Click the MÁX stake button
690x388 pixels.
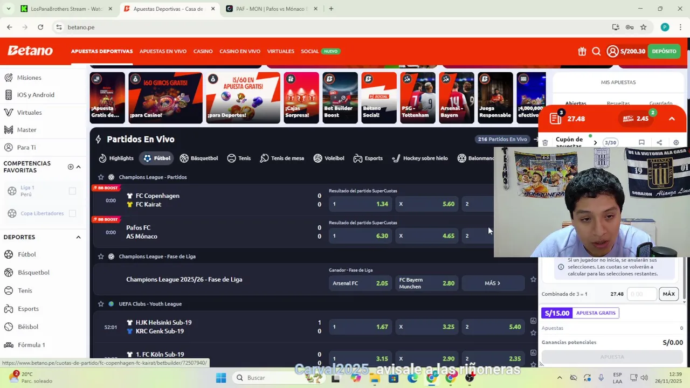pyautogui.click(x=668, y=294)
